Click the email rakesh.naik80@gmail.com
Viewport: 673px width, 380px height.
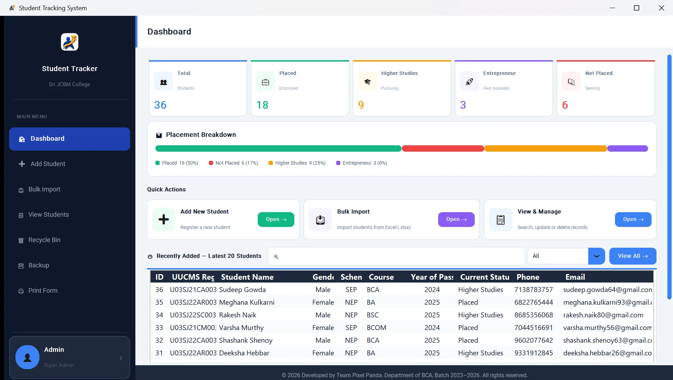pyautogui.click(x=603, y=315)
